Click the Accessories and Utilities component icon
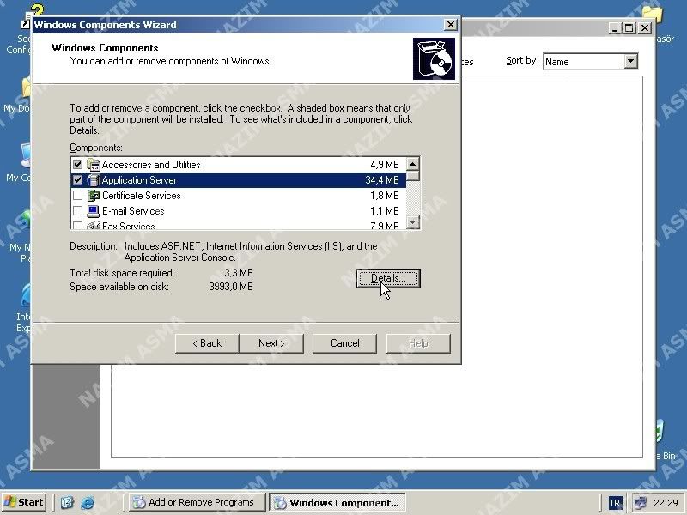The width and height of the screenshot is (687, 515). pos(94,165)
